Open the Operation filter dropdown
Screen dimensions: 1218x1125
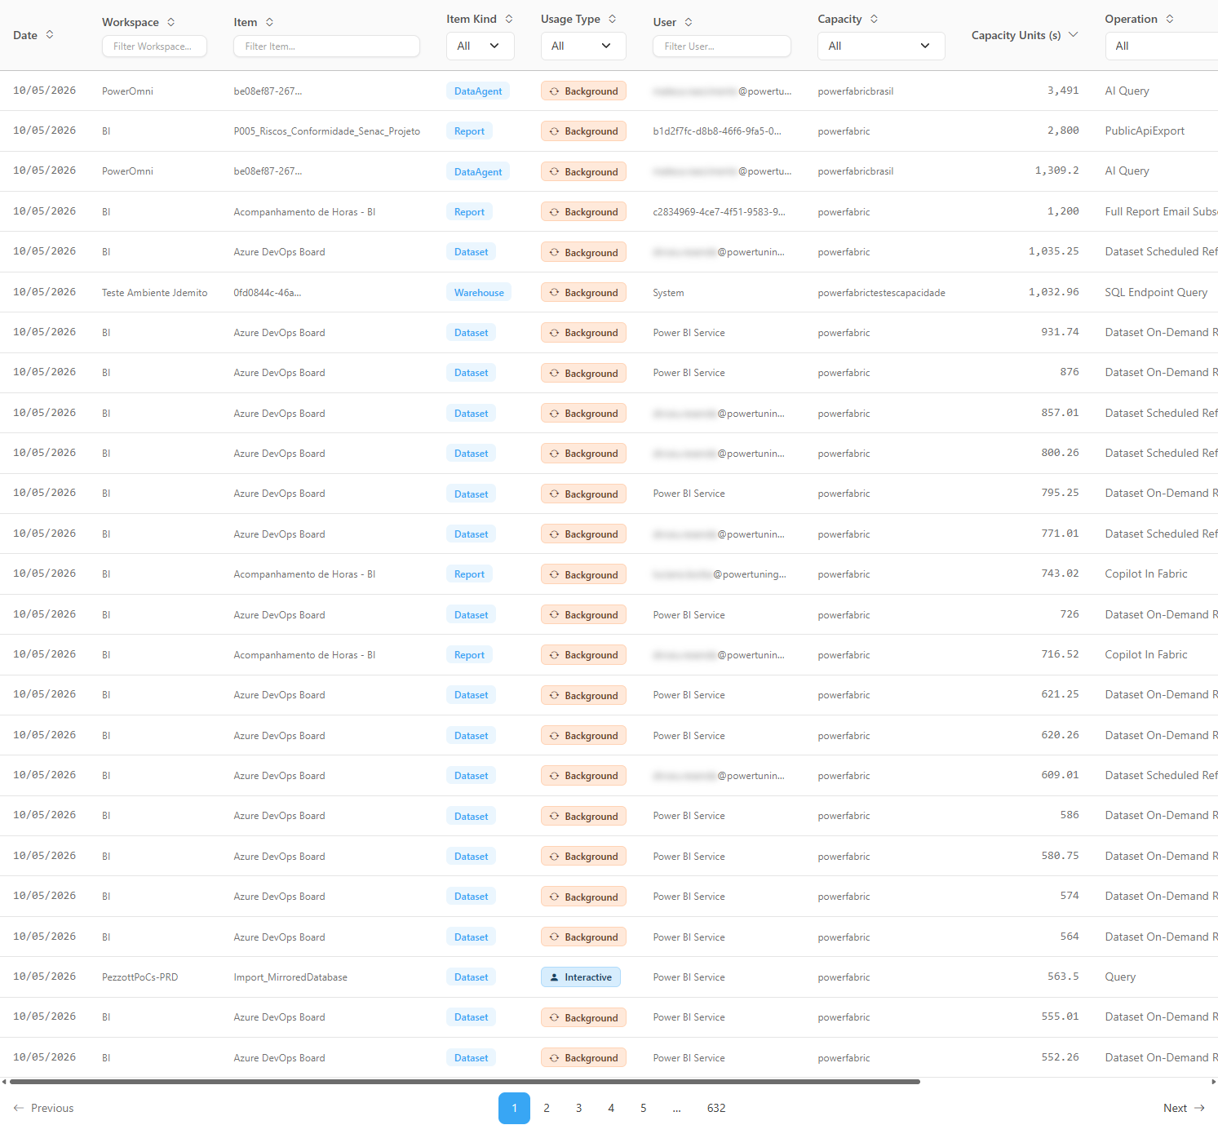pos(1162,46)
